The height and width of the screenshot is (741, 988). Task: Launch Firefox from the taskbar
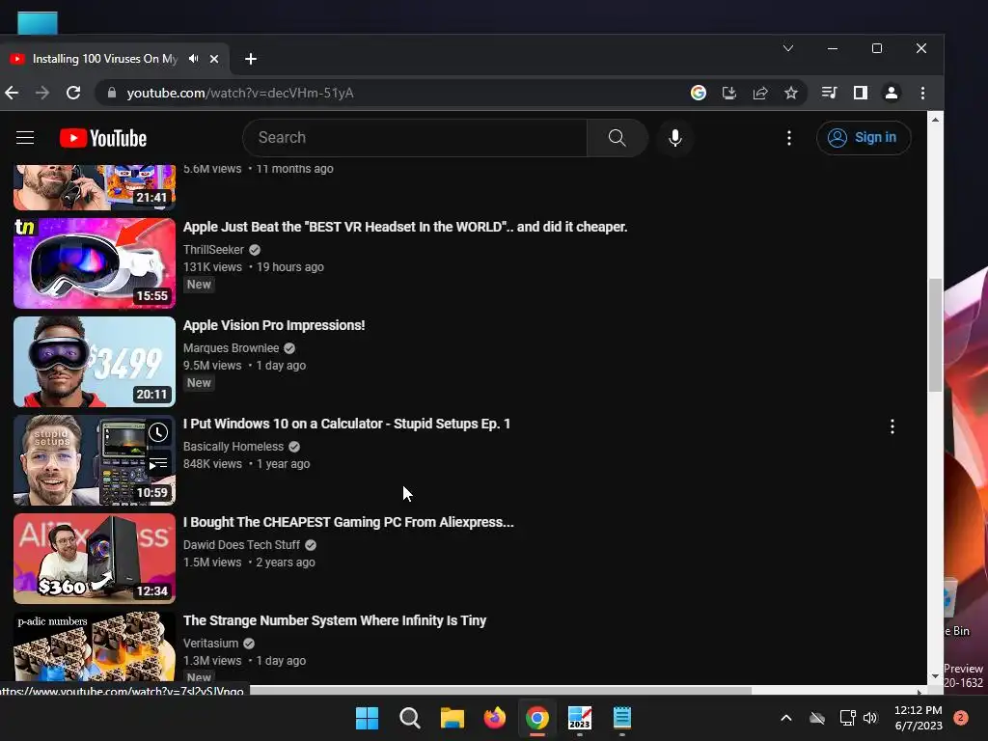[495, 718]
